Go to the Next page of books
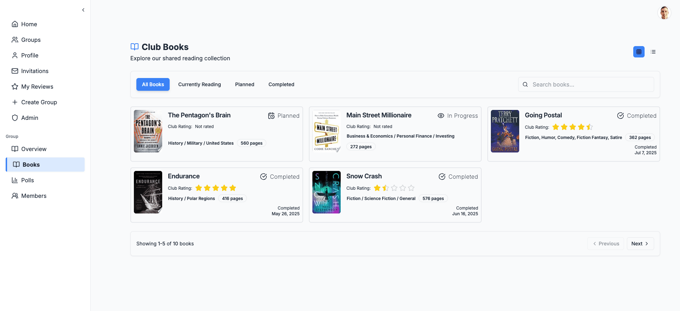Viewport: 680px width, 311px height. [640, 244]
